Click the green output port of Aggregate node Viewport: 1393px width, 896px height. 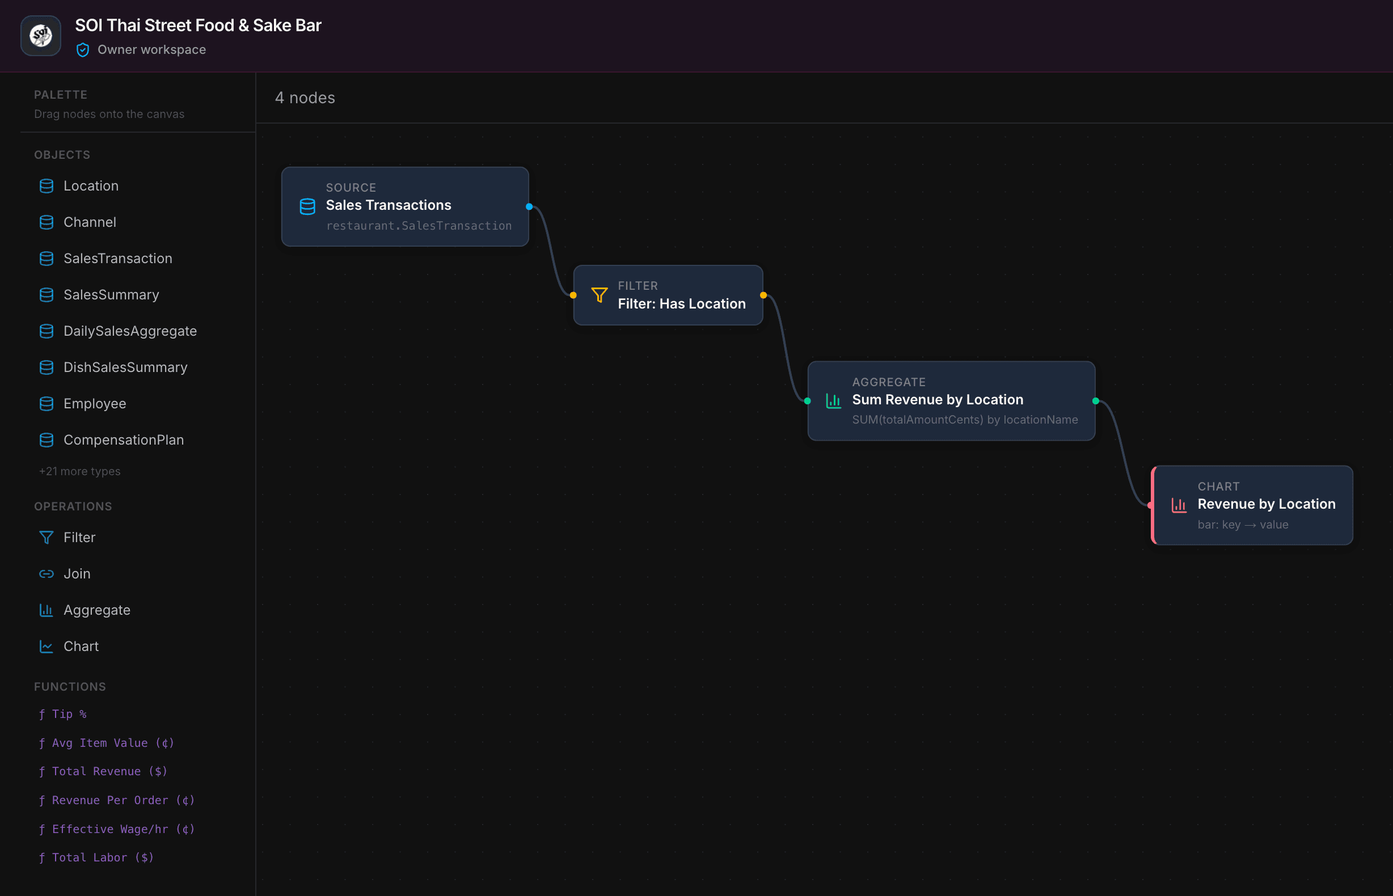click(1096, 401)
